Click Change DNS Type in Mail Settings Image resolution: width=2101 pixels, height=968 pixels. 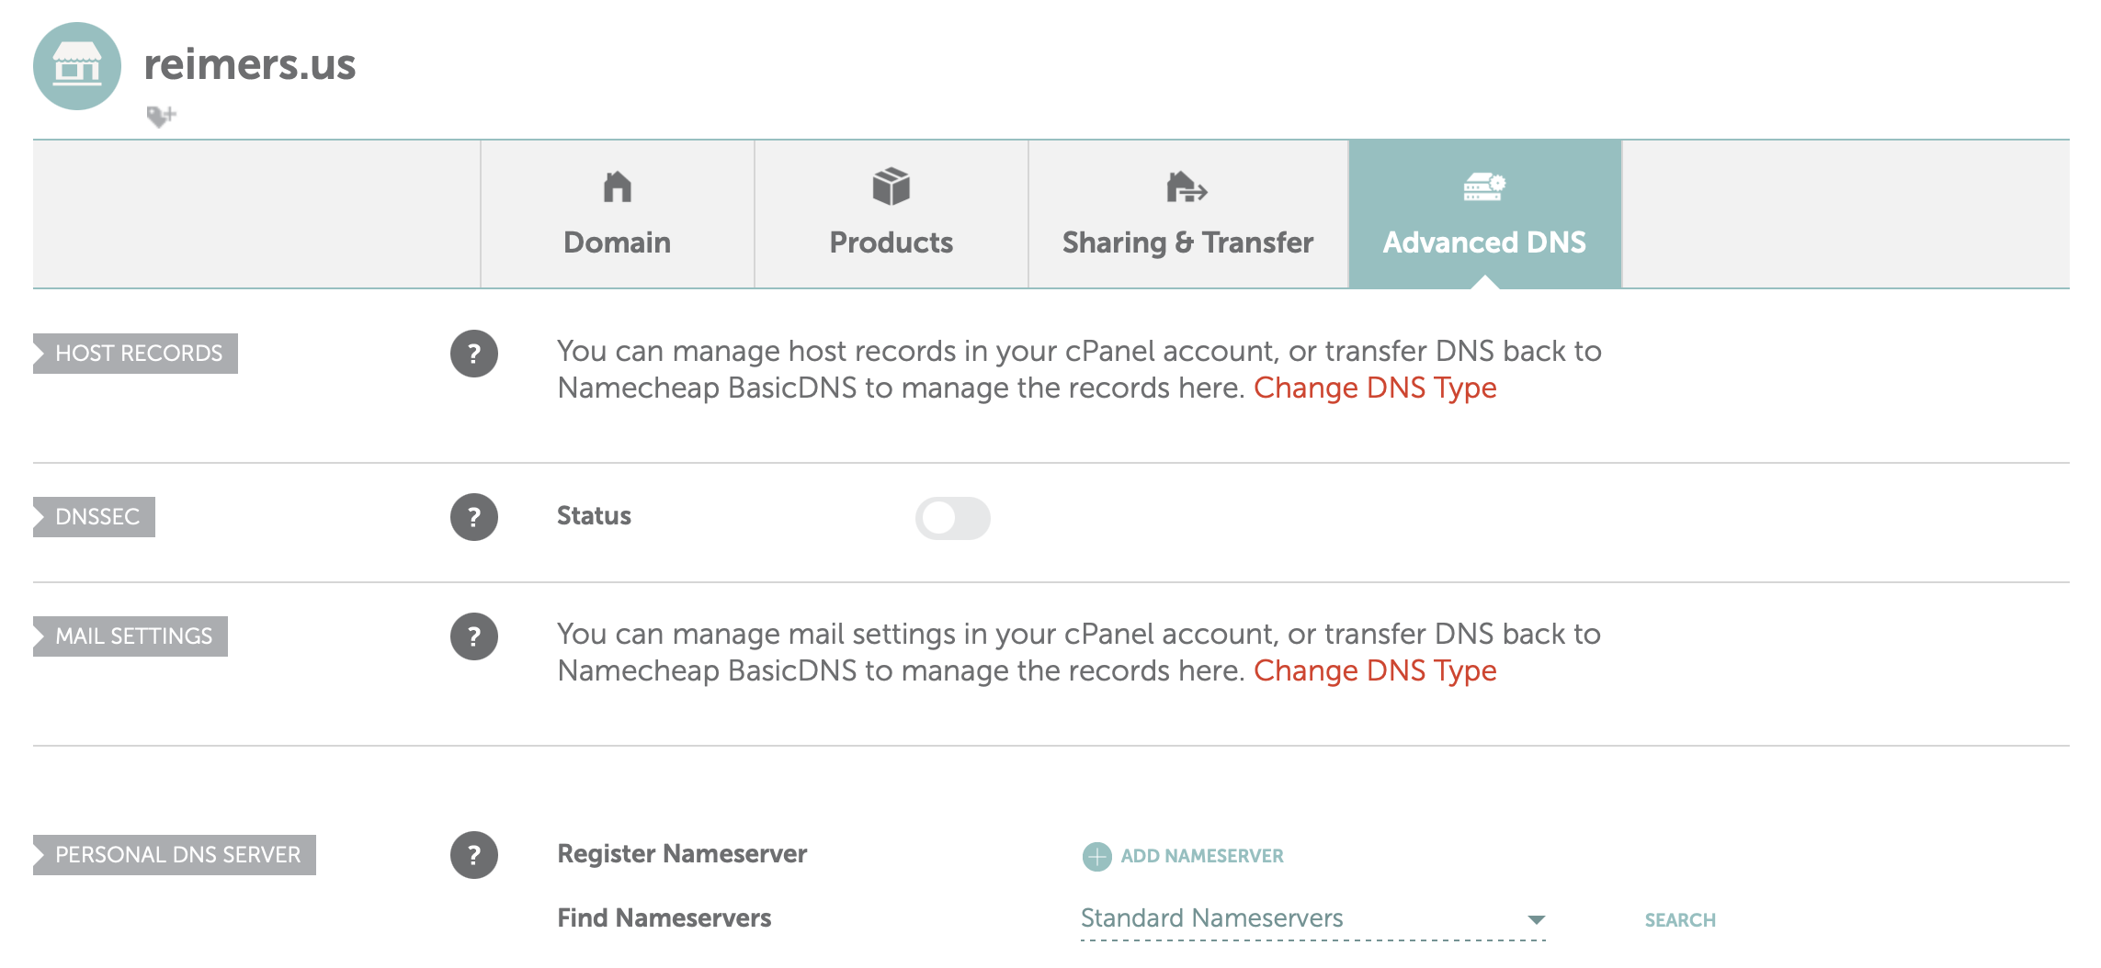coord(1375,670)
